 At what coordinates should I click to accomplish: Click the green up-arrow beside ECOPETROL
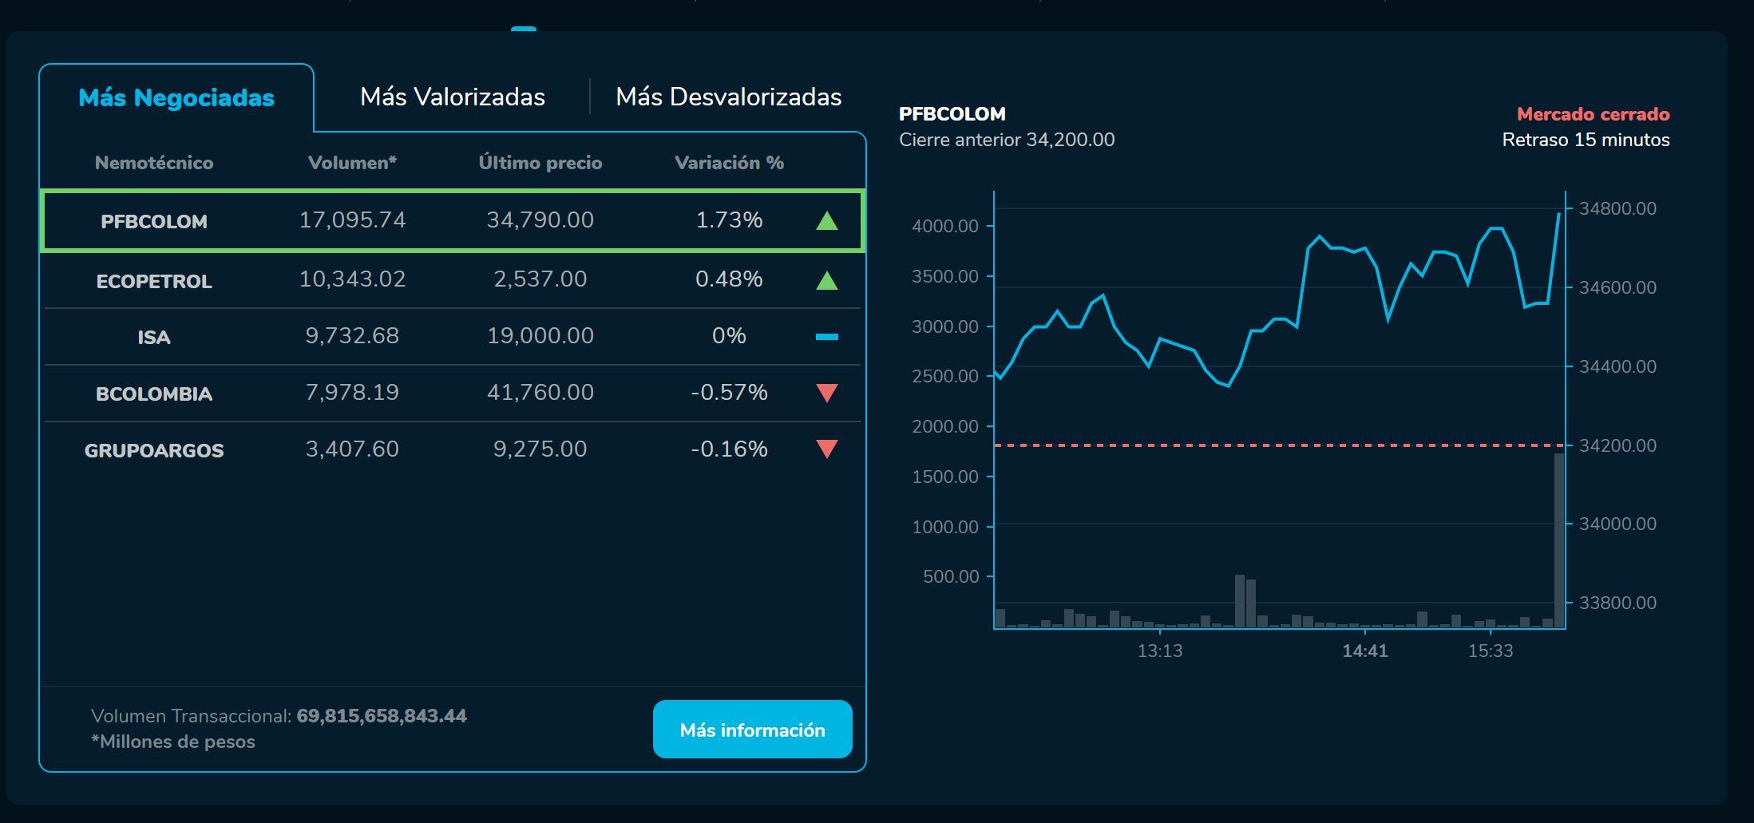coord(829,279)
